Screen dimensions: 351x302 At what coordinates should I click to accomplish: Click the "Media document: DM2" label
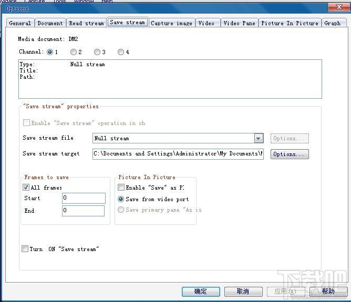pyautogui.click(x=48, y=39)
